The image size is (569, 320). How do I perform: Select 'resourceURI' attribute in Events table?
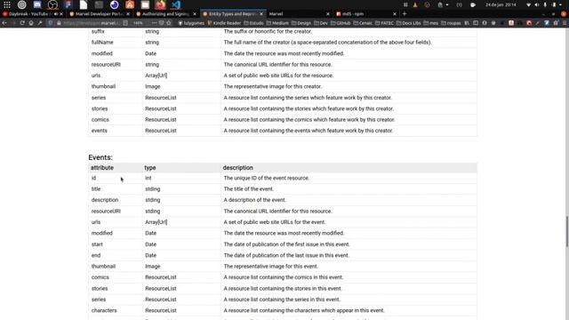pyautogui.click(x=106, y=211)
